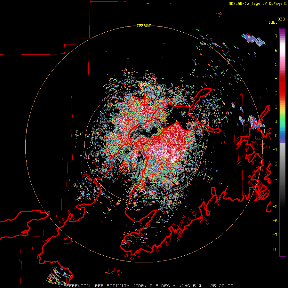Image resolution: width=288 pixels, height=288 pixels.
Task: Click the "7" value on the dB scale
Action: pos(276,36)
